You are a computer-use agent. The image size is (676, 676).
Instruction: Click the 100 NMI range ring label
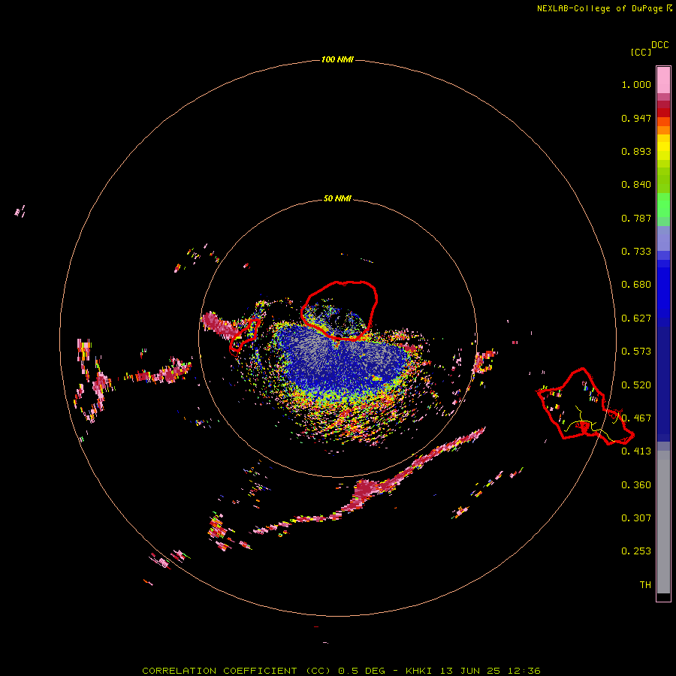pos(337,59)
